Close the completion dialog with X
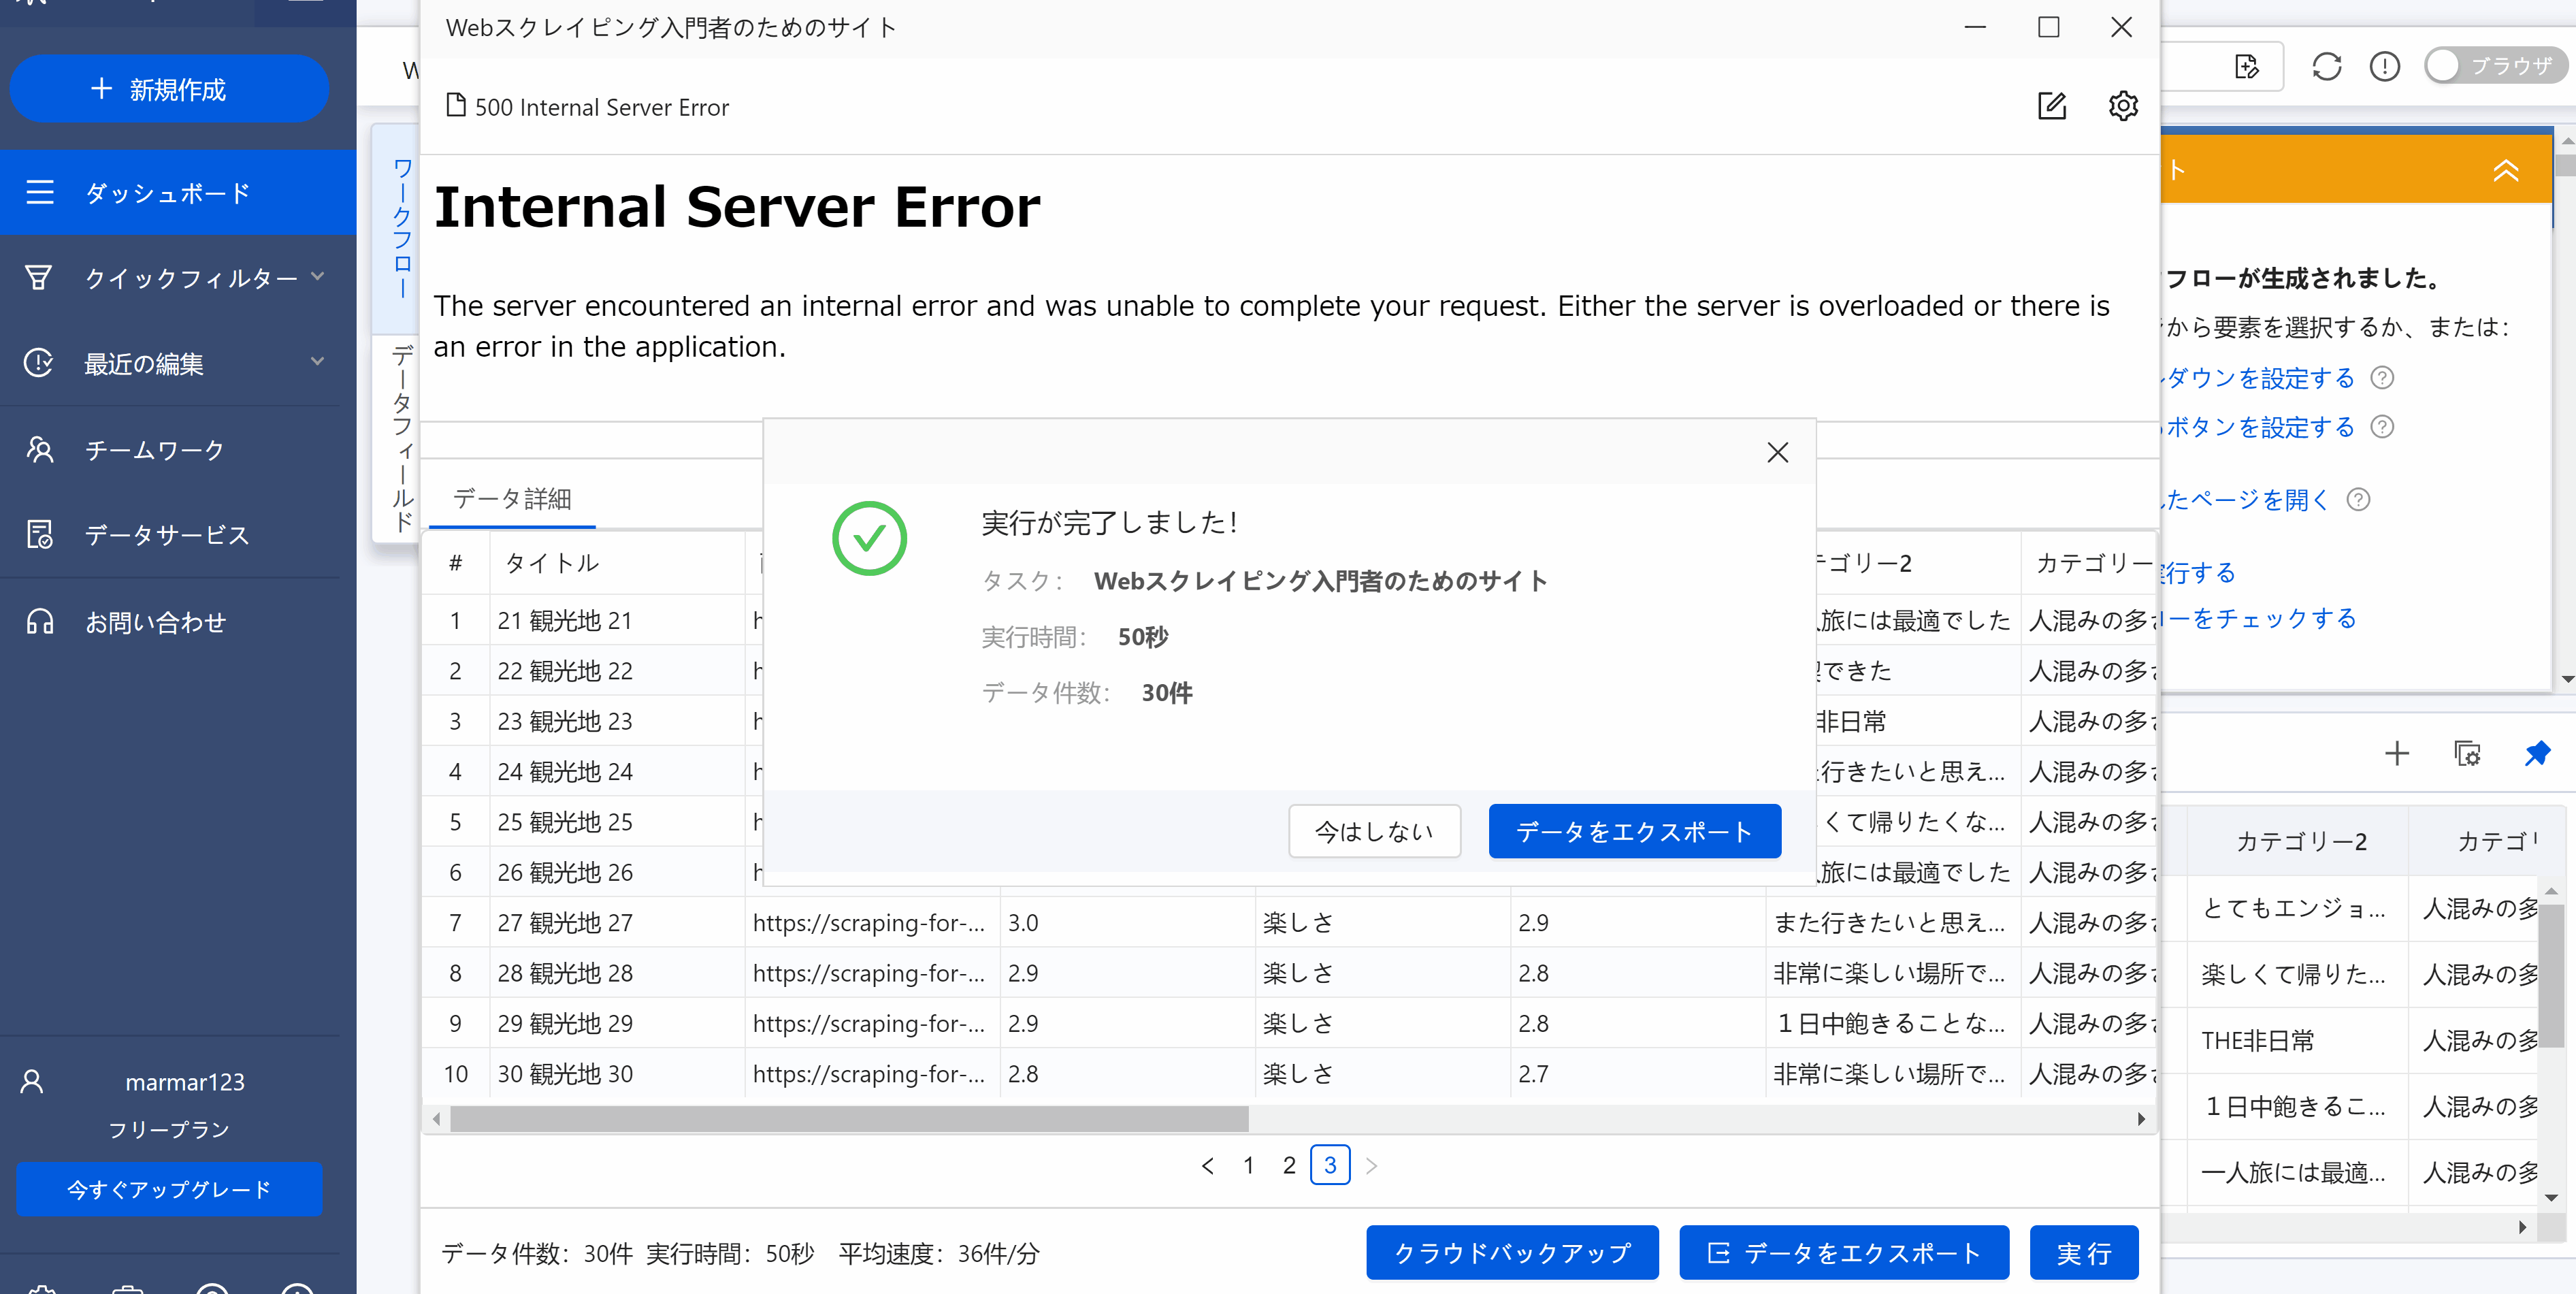Viewport: 2576px width, 1294px height. click(1776, 453)
